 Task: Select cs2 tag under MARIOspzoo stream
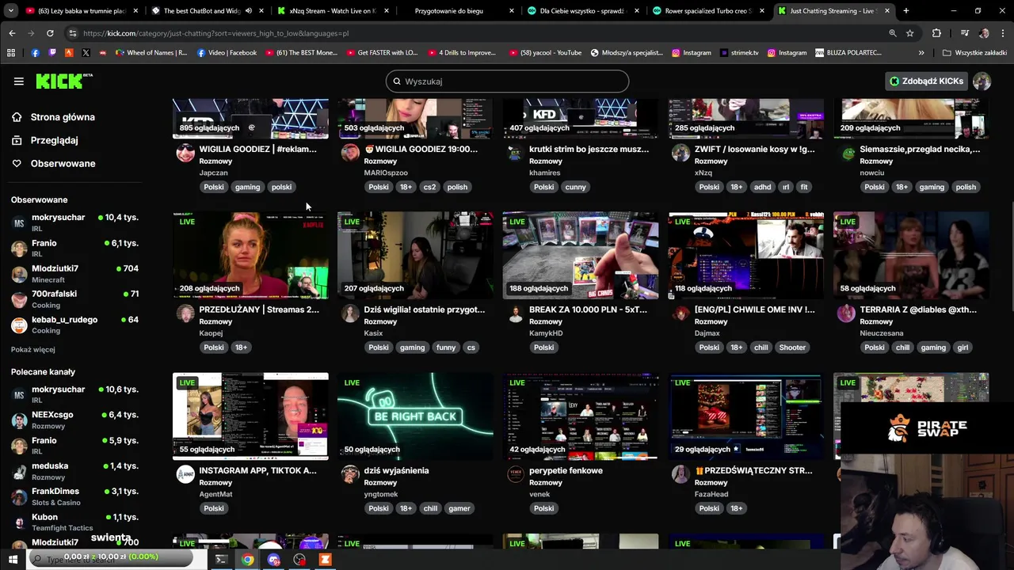point(429,187)
